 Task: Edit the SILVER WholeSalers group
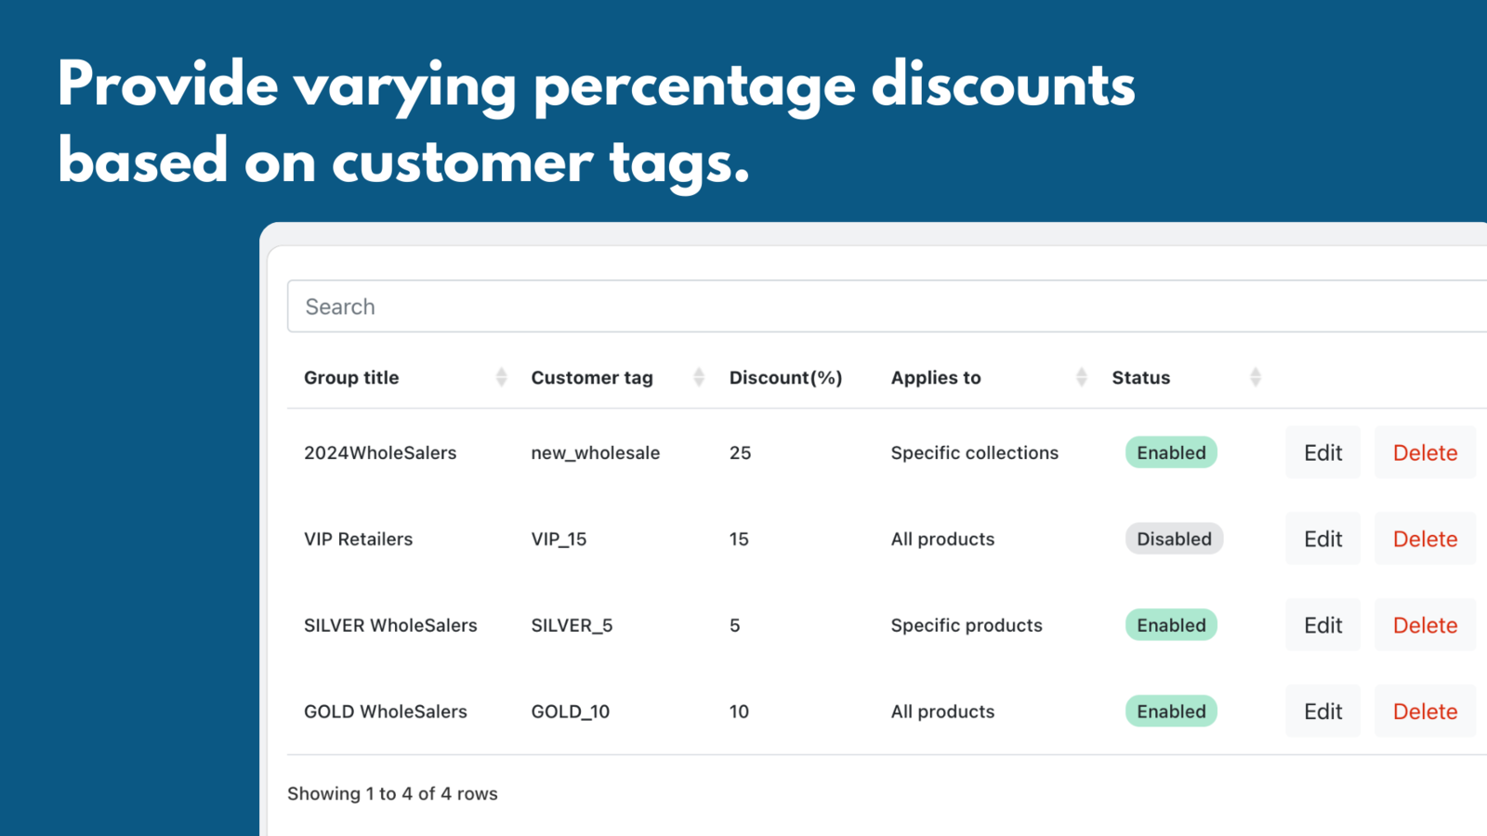(x=1323, y=625)
